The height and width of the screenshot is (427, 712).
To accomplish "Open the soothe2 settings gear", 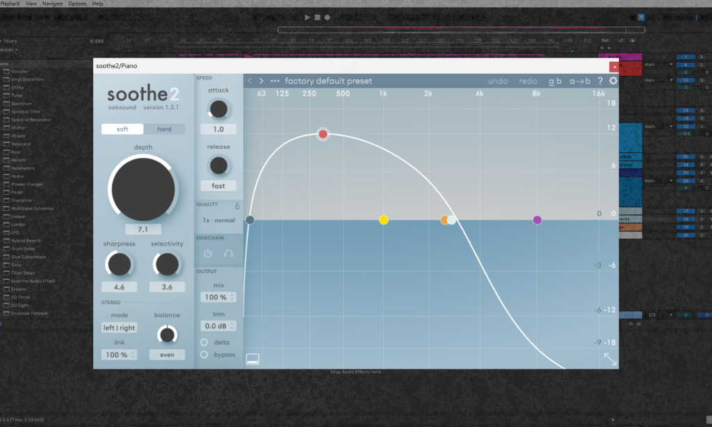I will point(613,81).
